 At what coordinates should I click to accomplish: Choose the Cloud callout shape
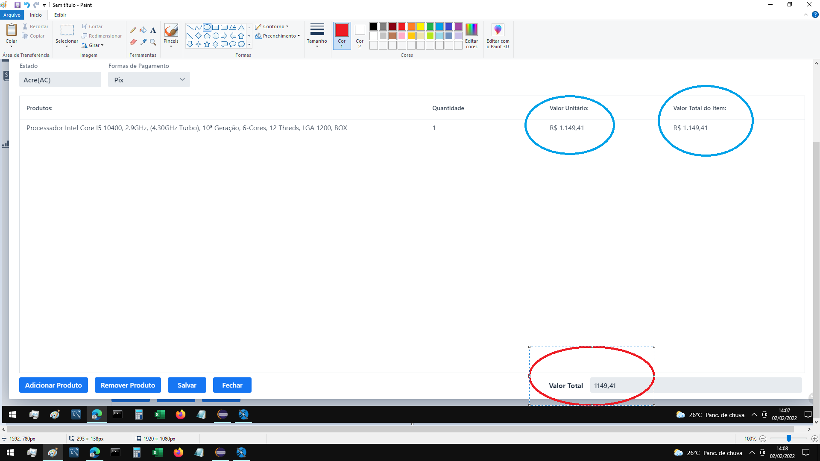tap(241, 44)
